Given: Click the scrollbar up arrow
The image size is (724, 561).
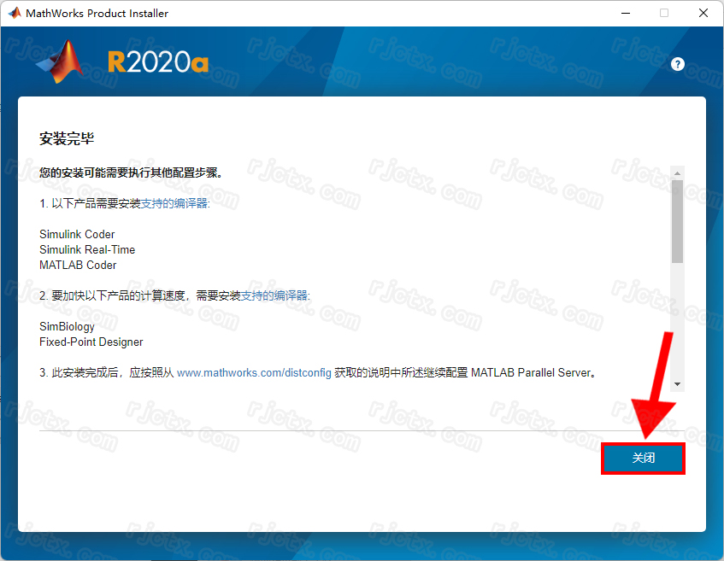Looking at the screenshot, I should (x=677, y=172).
